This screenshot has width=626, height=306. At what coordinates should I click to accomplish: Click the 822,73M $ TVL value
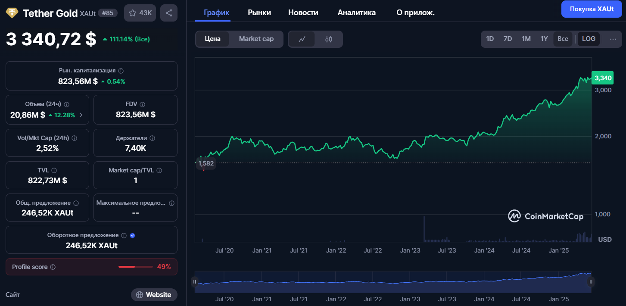click(47, 181)
